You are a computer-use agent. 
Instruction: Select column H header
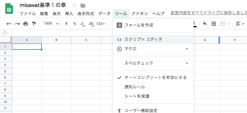[x=234, y=40]
